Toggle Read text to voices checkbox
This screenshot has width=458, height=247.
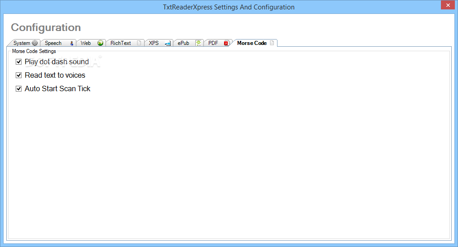tap(19, 75)
